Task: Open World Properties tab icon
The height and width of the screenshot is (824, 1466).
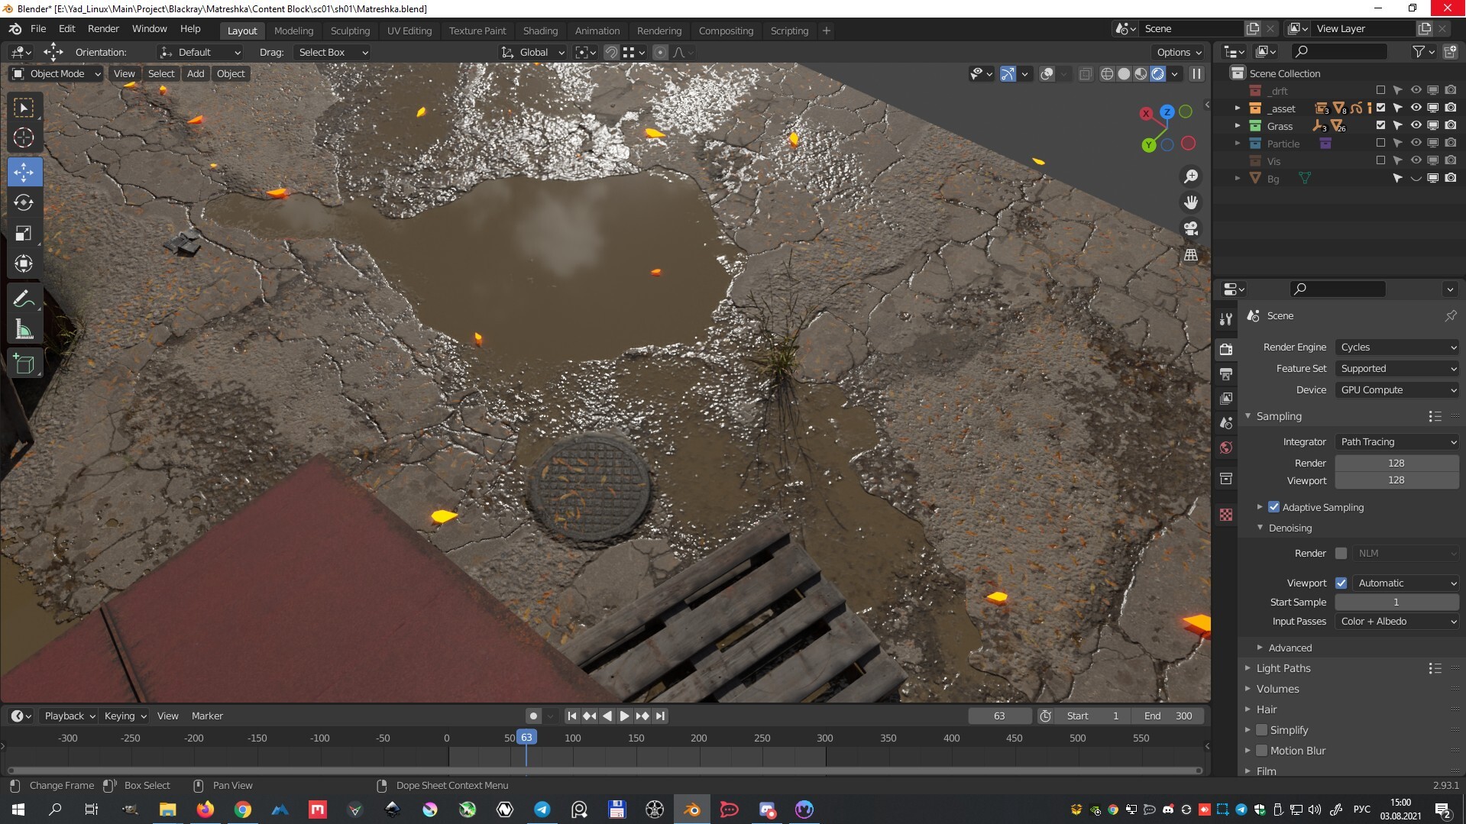Action: [1226, 448]
